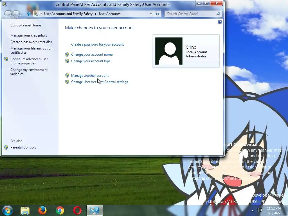
Task: Click the window title bar icon
Action: [x=4, y=4]
